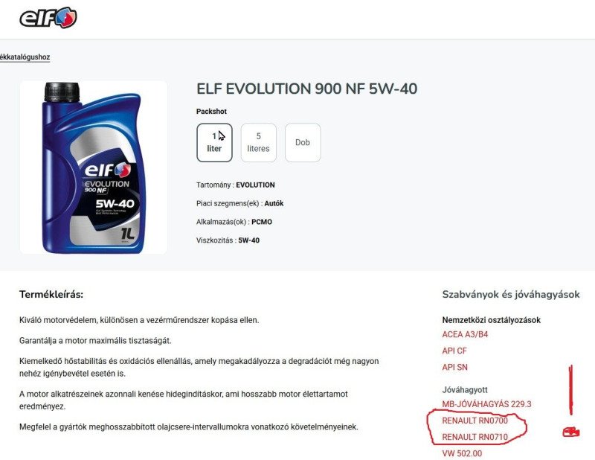Open the API CF classification link
Screen dimensions: 595x460
tap(454, 351)
